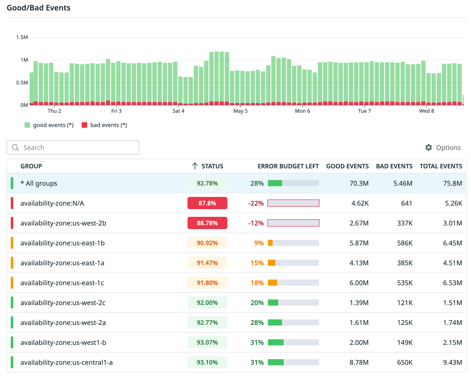
Task: Click the orange indicator beside availability-zone:us-east-1b
Action: coord(12,243)
